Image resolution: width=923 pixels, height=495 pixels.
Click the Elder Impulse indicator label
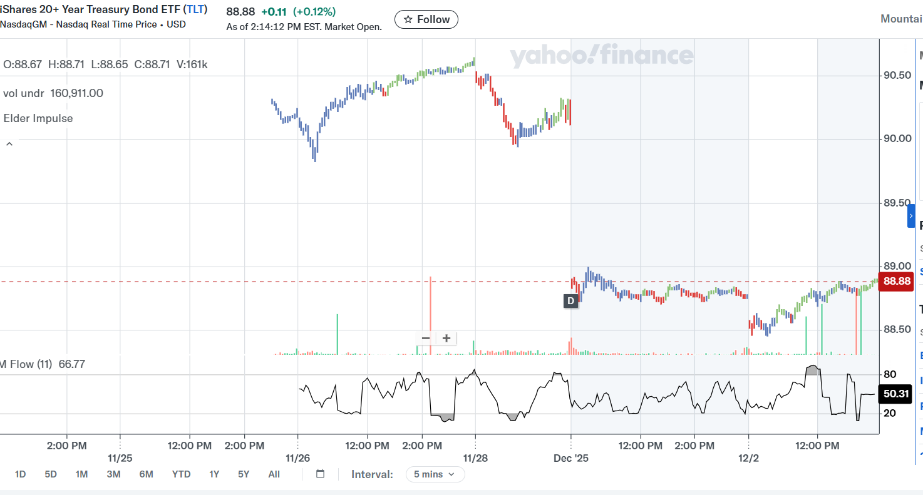(38, 118)
